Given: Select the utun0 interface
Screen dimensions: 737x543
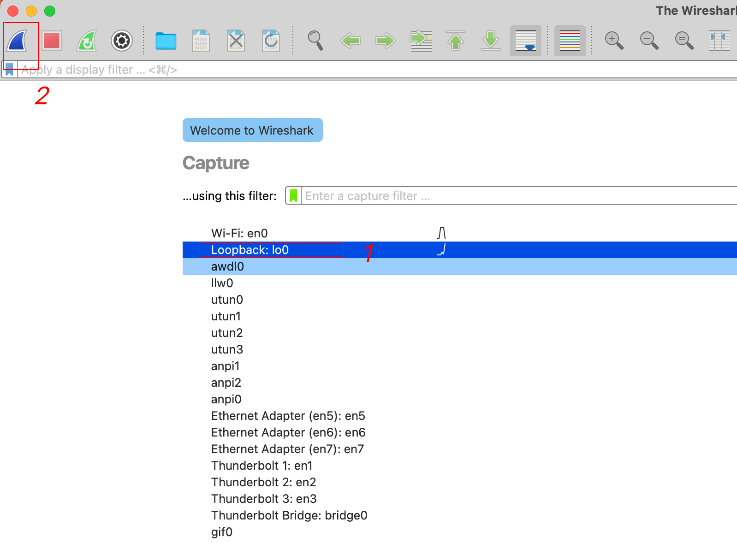Looking at the screenshot, I should coord(460,300).
